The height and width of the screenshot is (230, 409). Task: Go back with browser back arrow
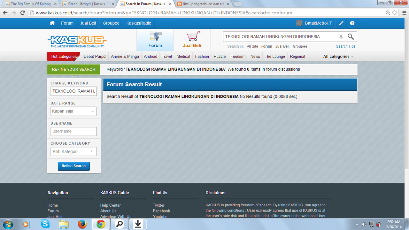pyautogui.click(x=5, y=13)
